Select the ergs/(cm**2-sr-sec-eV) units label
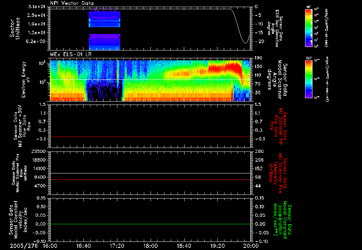Image resolution: width=362 pixels, height=250 pixels. tap(327, 79)
